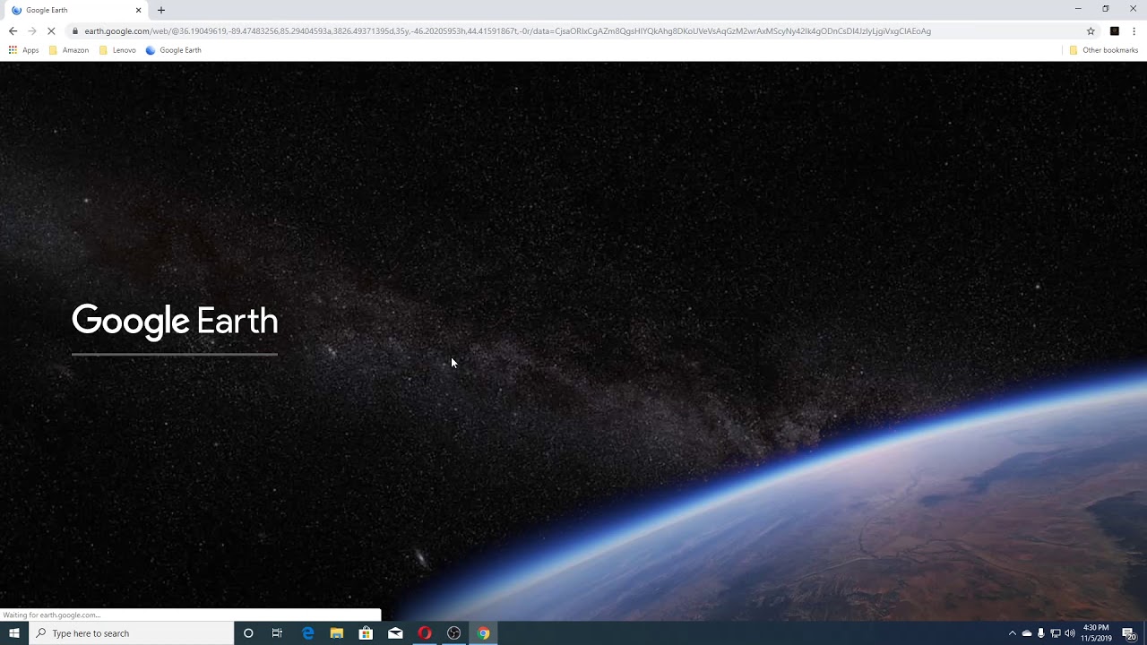Viewport: 1147px width, 645px height.
Task: Close the Google Earth tab
Action: pyautogui.click(x=138, y=10)
